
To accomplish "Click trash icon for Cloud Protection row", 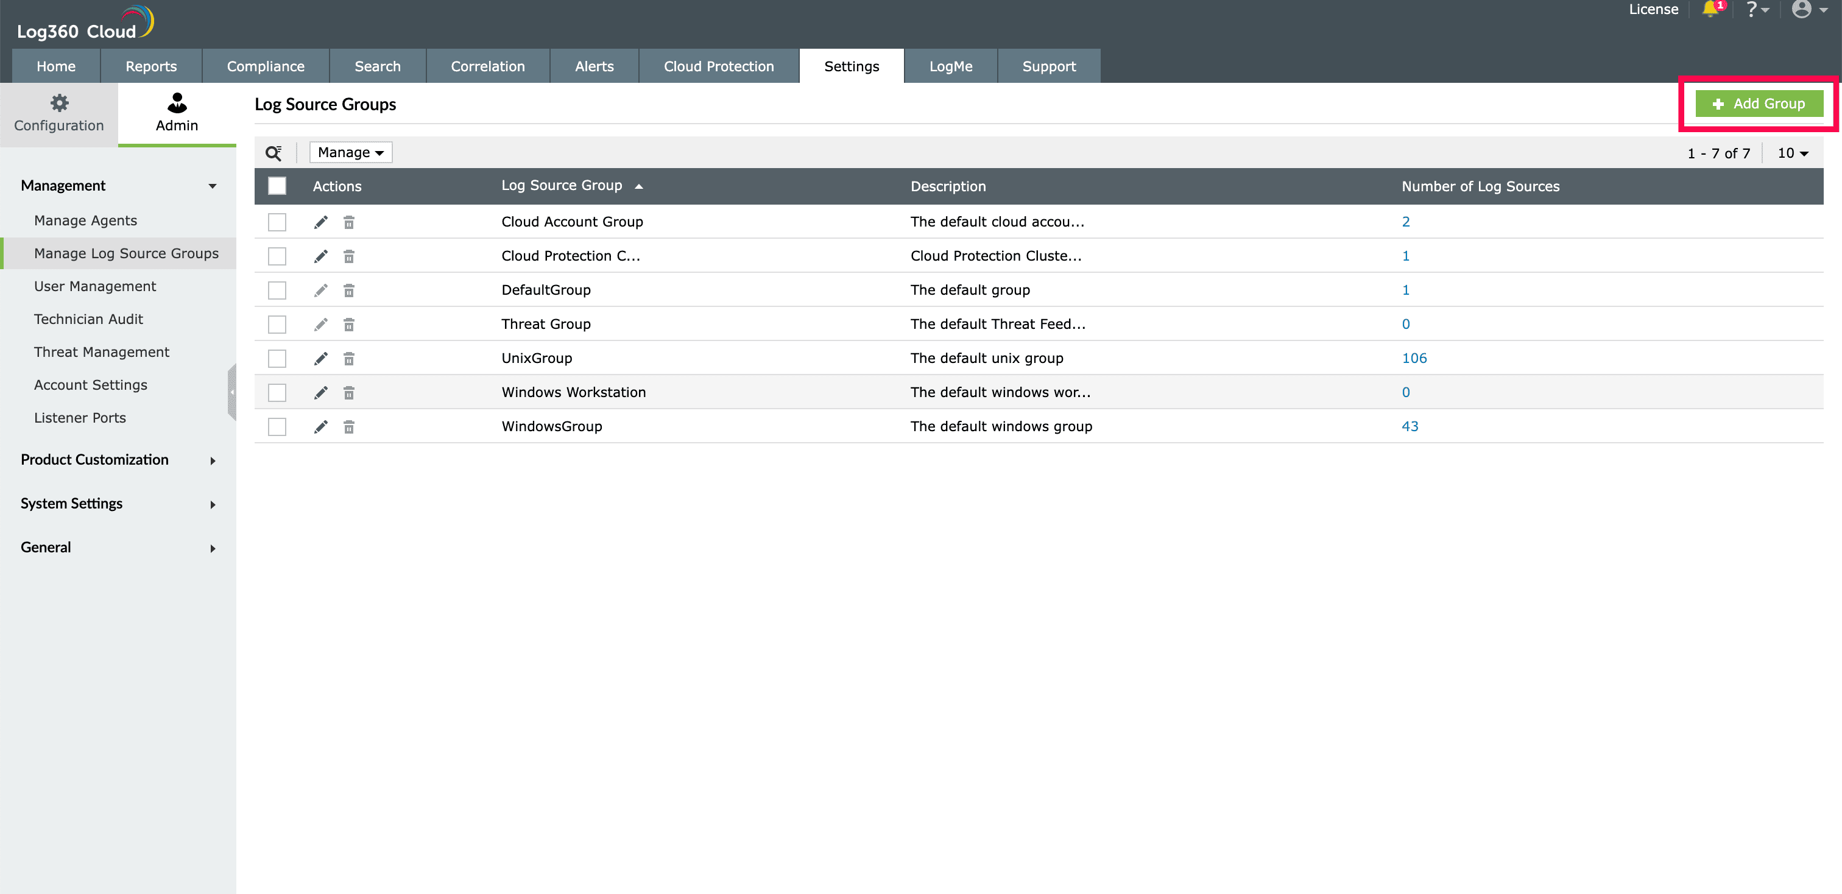I will [x=349, y=256].
